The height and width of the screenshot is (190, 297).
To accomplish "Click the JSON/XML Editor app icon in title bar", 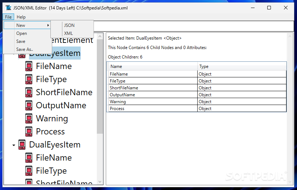I will tap(8, 8).
